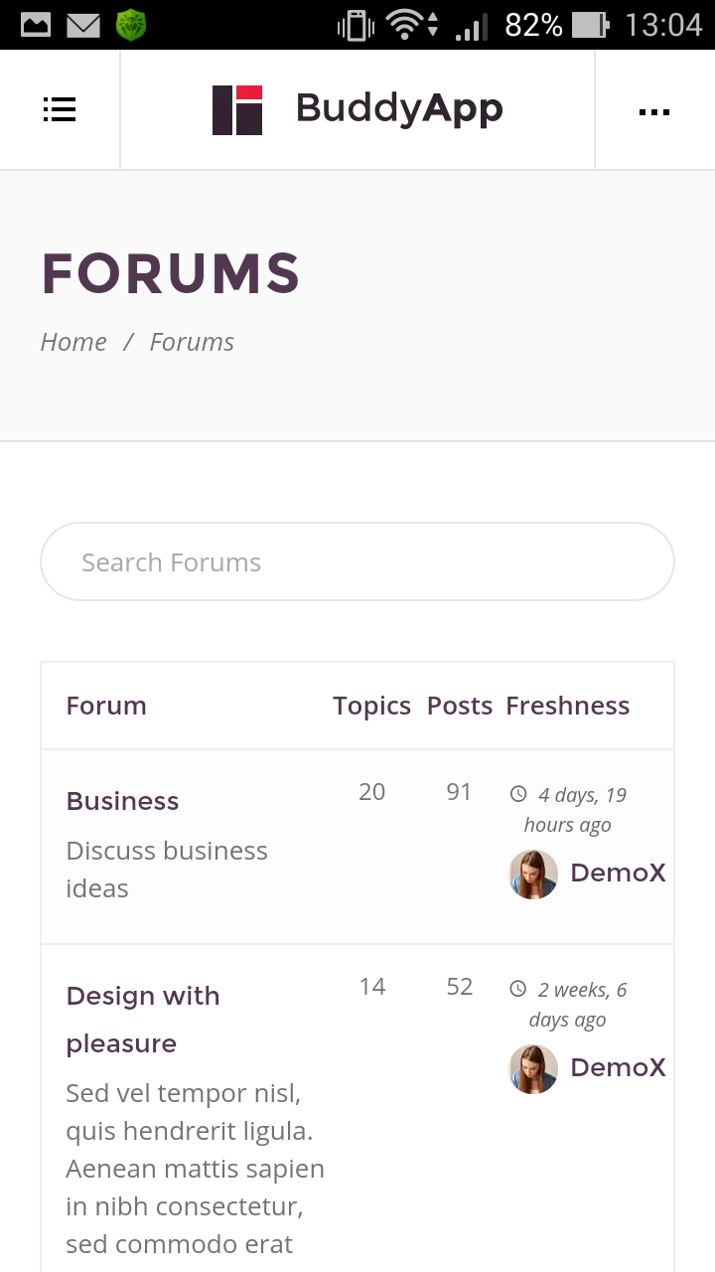This screenshot has height=1272, width=715.
Task: Tap the clock icon in Business row
Action: [518, 794]
